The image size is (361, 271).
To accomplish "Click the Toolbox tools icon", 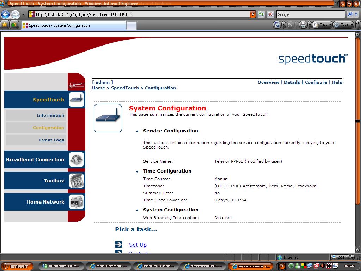I will pos(76,181).
